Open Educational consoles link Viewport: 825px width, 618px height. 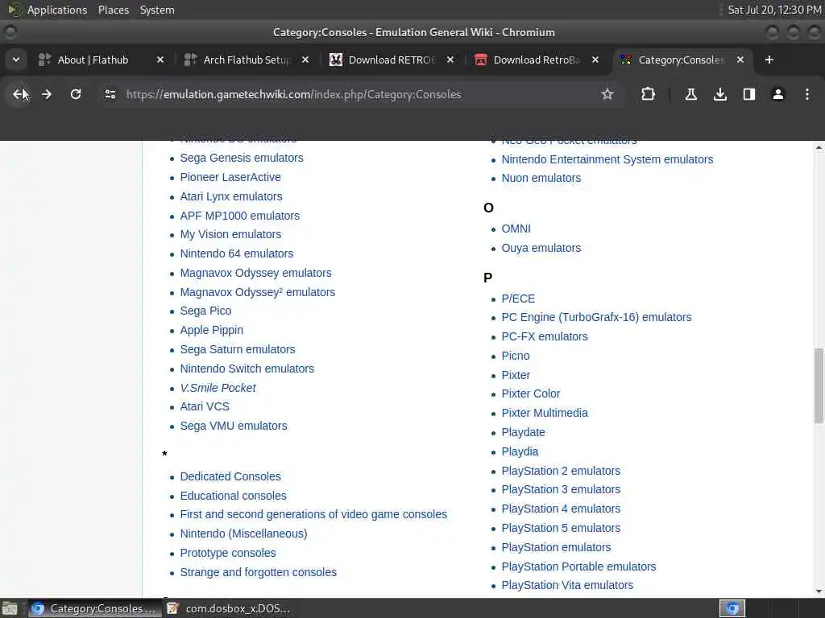[x=233, y=496]
